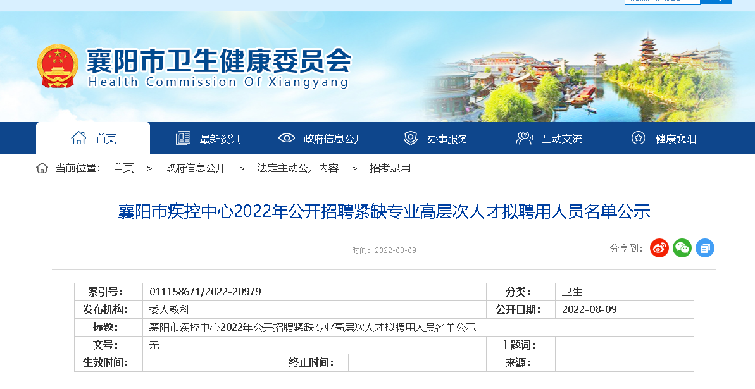Open the 互动交流 menu item
The height and width of the screenshot is (389, 755).
(x=562, y=139)
